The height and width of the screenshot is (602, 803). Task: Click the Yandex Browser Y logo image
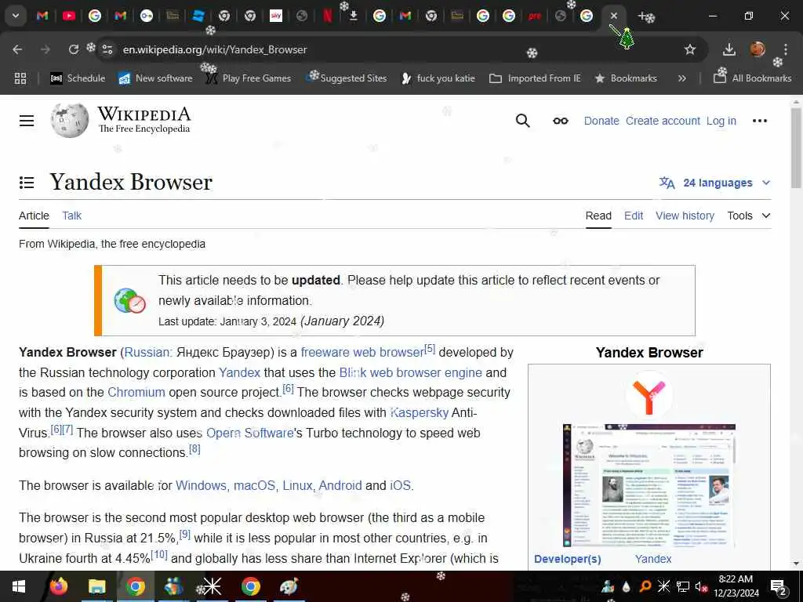coord(649,396)
